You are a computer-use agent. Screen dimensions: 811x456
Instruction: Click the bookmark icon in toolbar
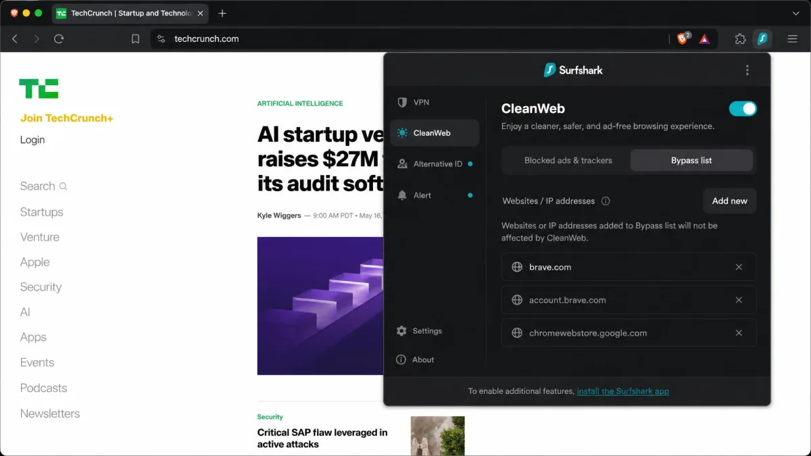(x=135, y=39)
